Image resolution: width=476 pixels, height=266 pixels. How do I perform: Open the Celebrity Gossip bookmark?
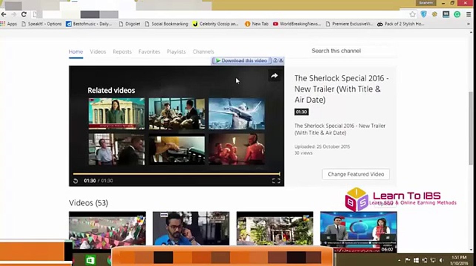pyautogui.click(x=216, y=24)
